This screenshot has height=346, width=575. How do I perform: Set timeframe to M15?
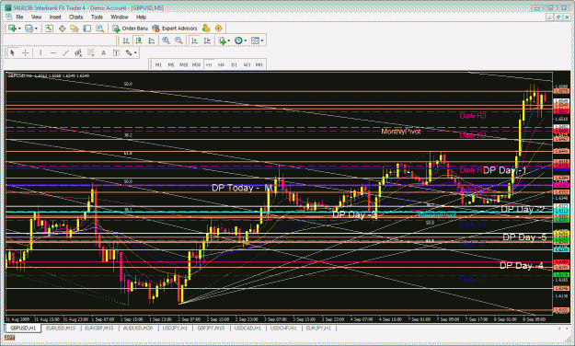pos(183,64)
